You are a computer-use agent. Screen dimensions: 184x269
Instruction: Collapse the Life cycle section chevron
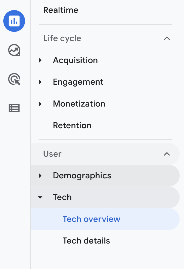point(167,38)
